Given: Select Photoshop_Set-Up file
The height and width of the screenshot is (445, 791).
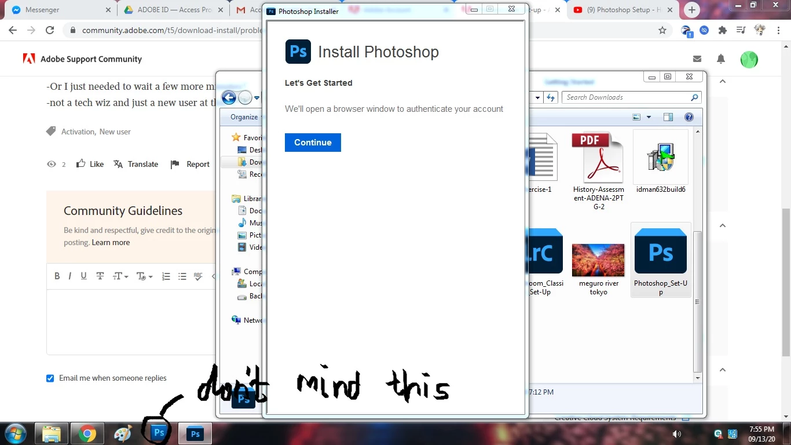Looking at the screenshot, I should [661, 261].
